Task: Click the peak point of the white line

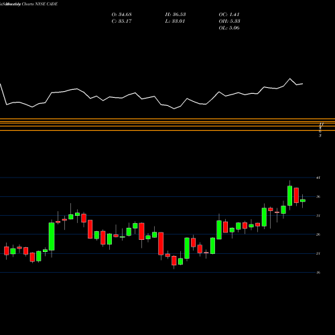Action: (290, 78)
